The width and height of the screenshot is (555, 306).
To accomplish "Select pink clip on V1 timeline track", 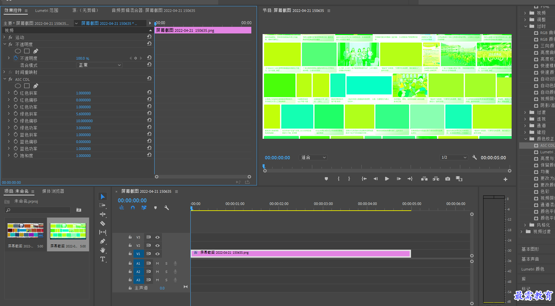I will click(301, 253).
